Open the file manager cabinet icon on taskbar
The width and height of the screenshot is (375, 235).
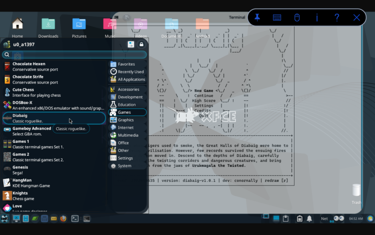coord(26,218)
